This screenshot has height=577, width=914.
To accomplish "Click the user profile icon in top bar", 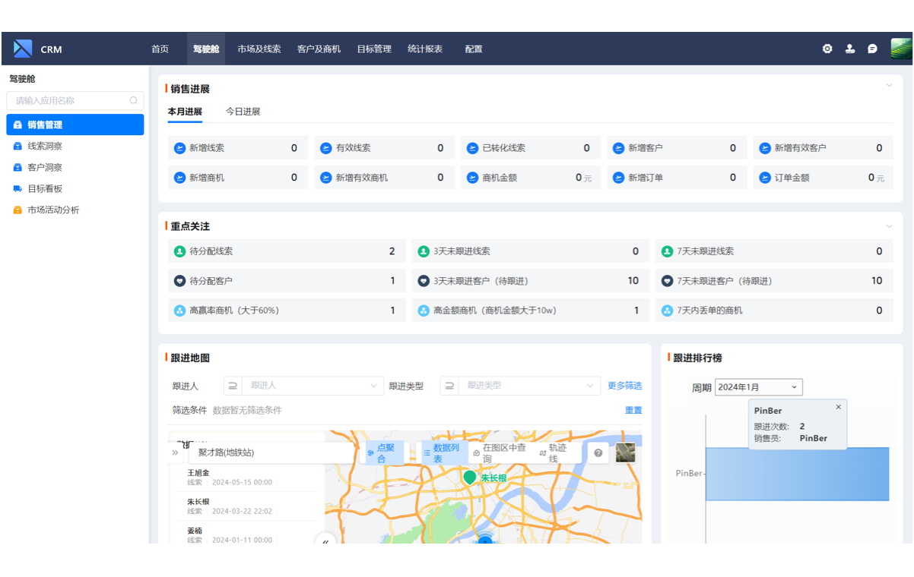I will pos(849,49).
